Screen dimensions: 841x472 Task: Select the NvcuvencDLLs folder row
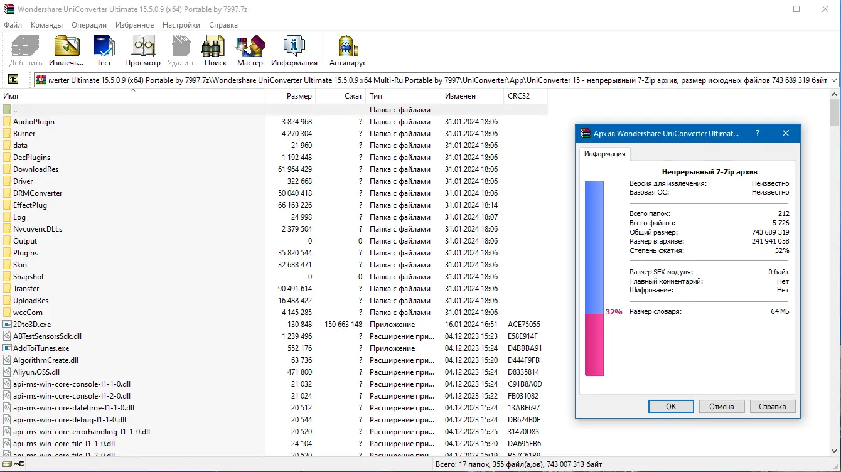(274, 229)
